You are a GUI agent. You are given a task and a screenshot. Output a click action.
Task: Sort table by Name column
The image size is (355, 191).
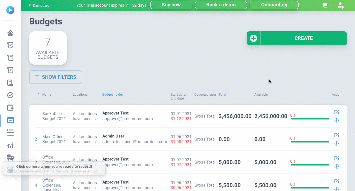(47, 95)
